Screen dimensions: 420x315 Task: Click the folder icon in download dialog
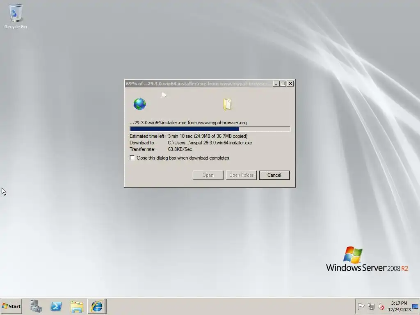[x=227, y=105]
